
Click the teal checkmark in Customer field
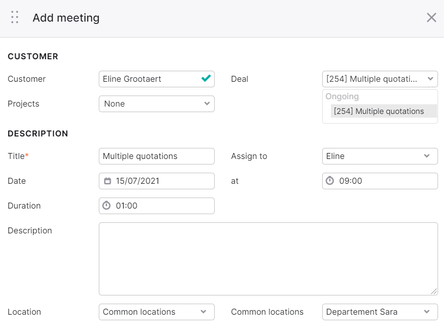206,78
